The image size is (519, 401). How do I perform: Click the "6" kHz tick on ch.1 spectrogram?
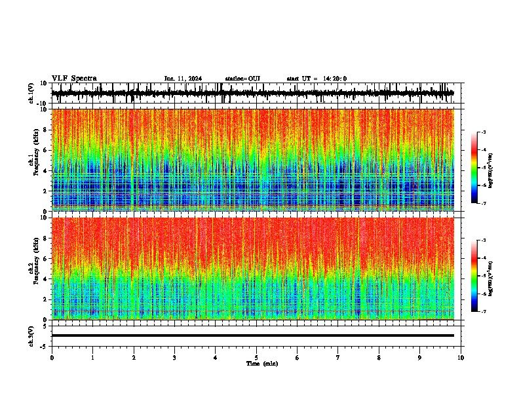pyautogui.click(x=46, y=150)
